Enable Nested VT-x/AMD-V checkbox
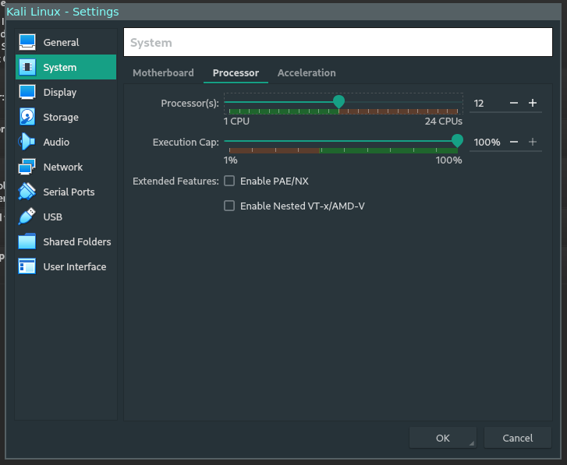Image resolution: width=567 pixels, height=465 pixels. point(229,206)
